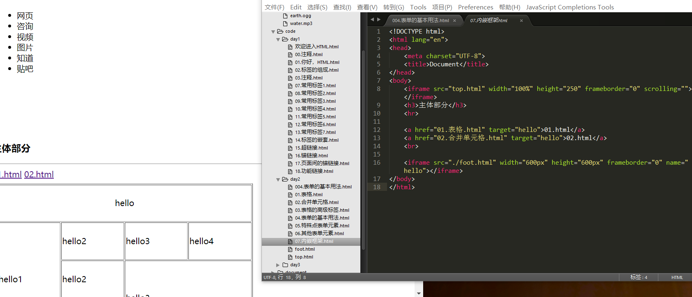Click the sidebar vertical scrollbar

point(363,150)
